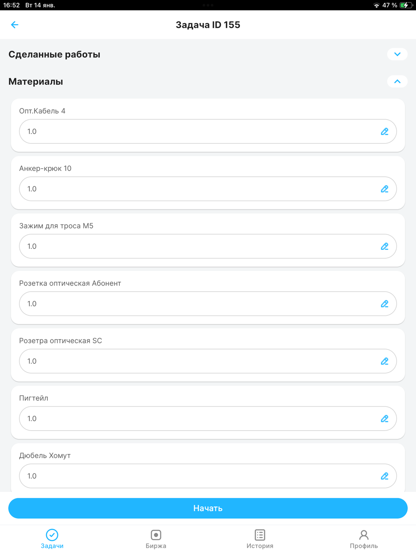The width and height of the screenshot is (416, 554).
Task: Select the Пигтейл quantity input field
Action: (x=196, y=419)
